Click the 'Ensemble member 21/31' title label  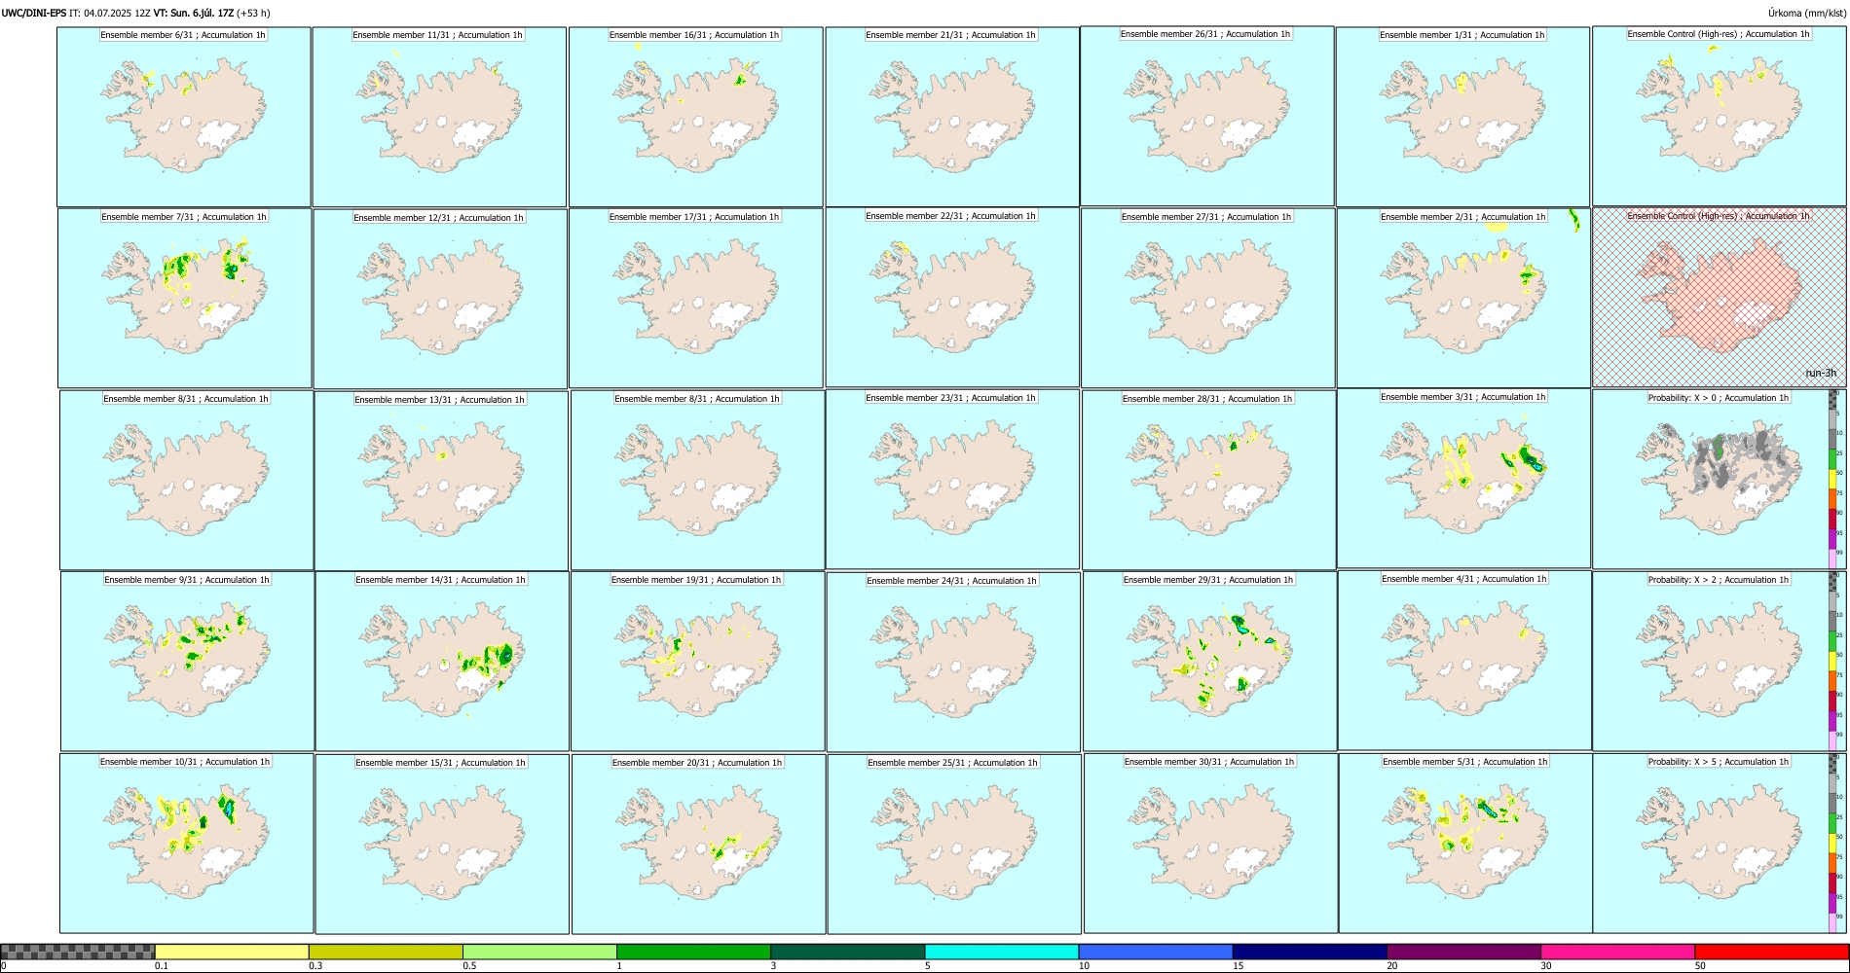click(x=950, y=35)
